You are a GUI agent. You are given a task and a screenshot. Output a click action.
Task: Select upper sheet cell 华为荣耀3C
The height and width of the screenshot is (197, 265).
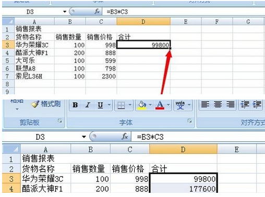click(x=34, y=45)
